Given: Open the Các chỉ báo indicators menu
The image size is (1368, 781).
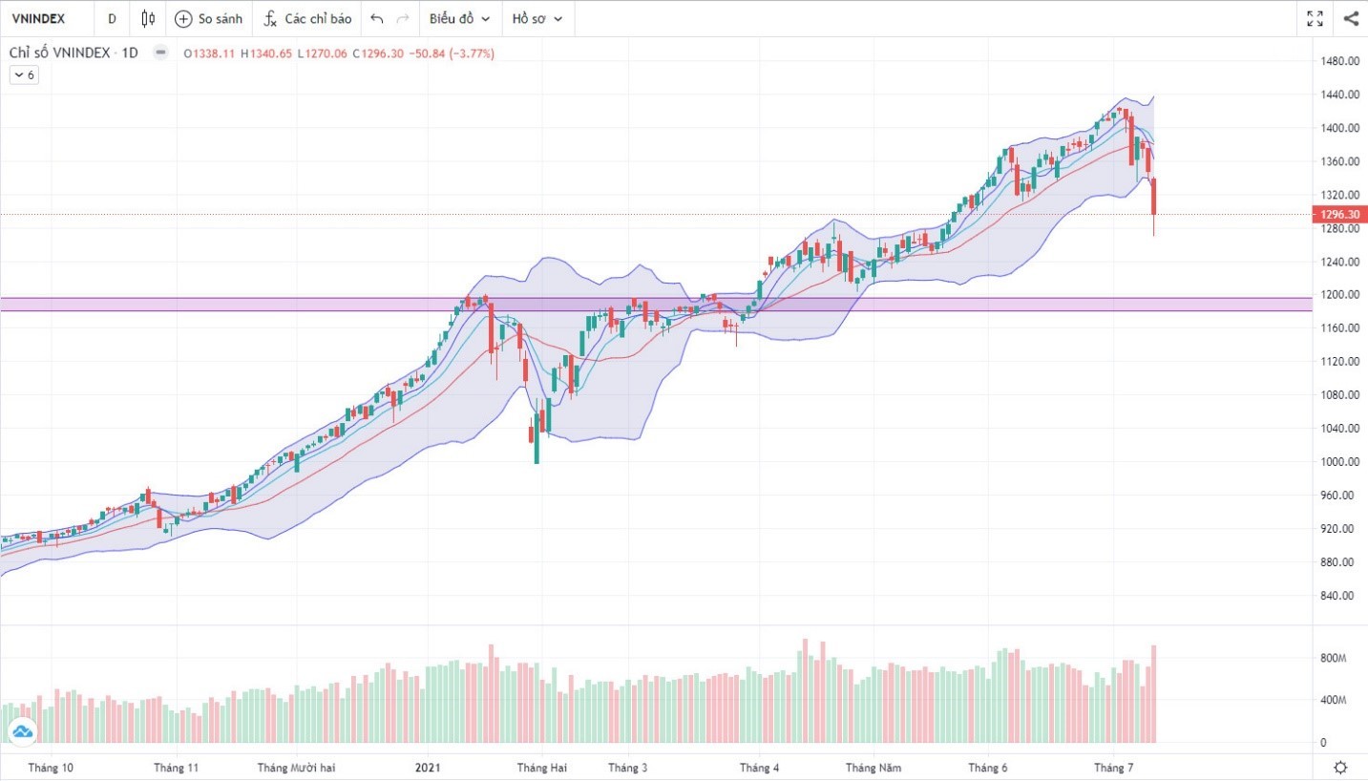Looking at the screenshot, I should pyautogui.click(x=318, y=18).
